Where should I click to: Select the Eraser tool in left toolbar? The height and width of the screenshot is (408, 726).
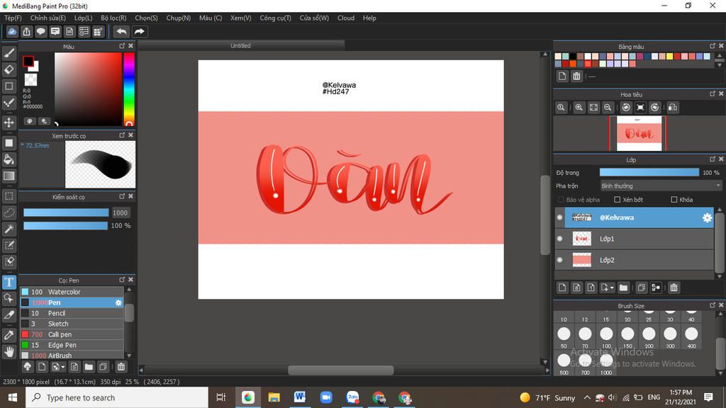point(9,69)
